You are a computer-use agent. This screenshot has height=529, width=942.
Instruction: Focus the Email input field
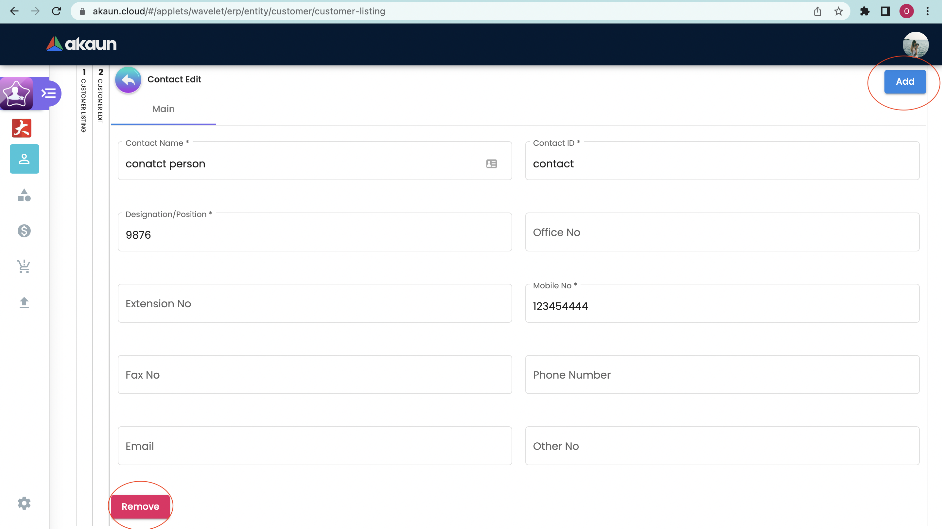[x=314, y=446]
